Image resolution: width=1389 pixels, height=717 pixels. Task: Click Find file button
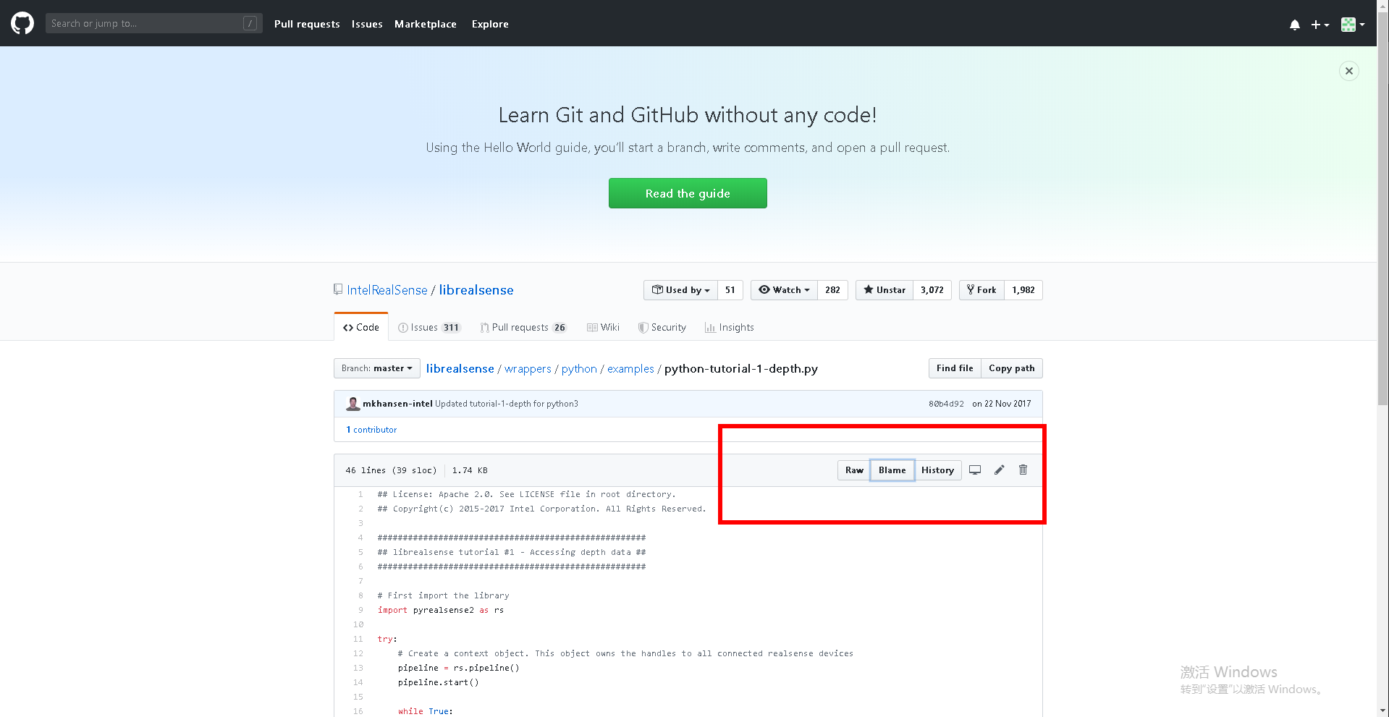(955, 368)
